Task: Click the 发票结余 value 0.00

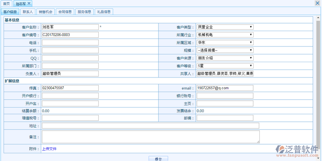Action: [200, 111]
